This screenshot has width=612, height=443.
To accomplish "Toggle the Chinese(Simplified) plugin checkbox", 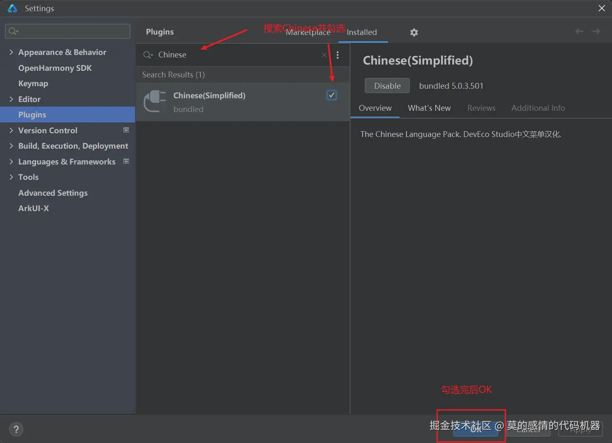I will click(332, 95).
